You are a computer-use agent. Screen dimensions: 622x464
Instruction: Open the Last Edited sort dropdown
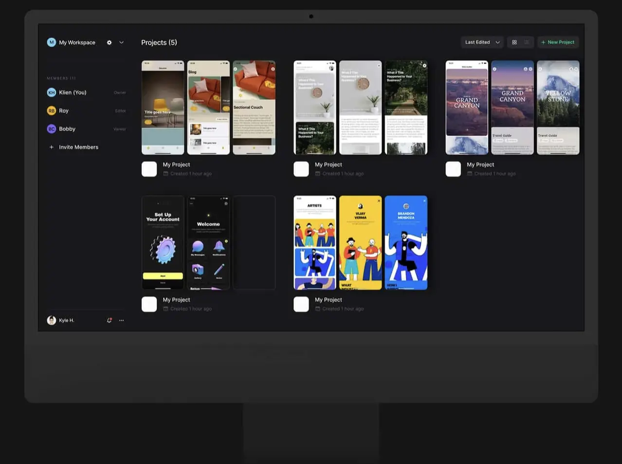(482, 42)
